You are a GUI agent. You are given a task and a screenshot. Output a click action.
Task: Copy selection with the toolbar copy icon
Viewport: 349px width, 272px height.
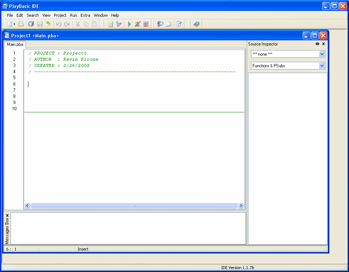click(86, 24)
